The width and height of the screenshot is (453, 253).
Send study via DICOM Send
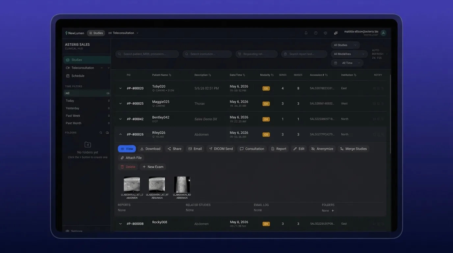click(x=221, y=149)
